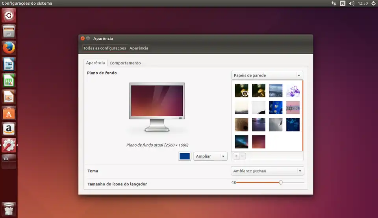378x218 pixels.
Task: Select the foggy white landscape wallpaper
Action: pyautogui.click(x=241, y=108)
